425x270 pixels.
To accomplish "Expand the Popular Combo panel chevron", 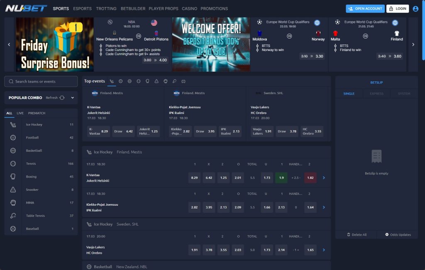I will pos(72,98).
